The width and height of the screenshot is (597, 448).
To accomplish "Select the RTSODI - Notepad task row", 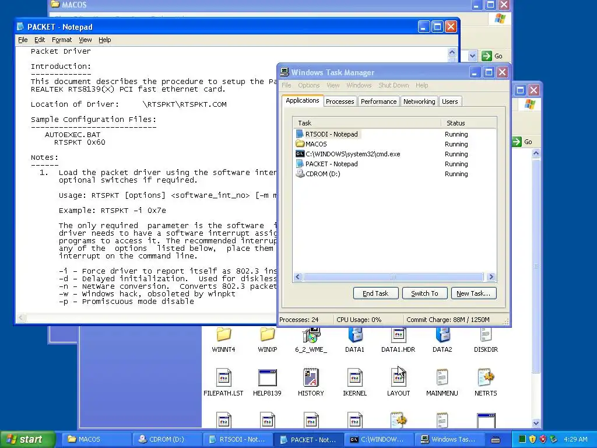I will [x=395, y=134].
